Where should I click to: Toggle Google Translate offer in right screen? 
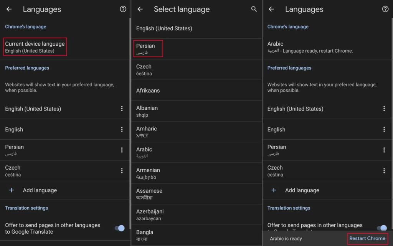tap(382, 228)
